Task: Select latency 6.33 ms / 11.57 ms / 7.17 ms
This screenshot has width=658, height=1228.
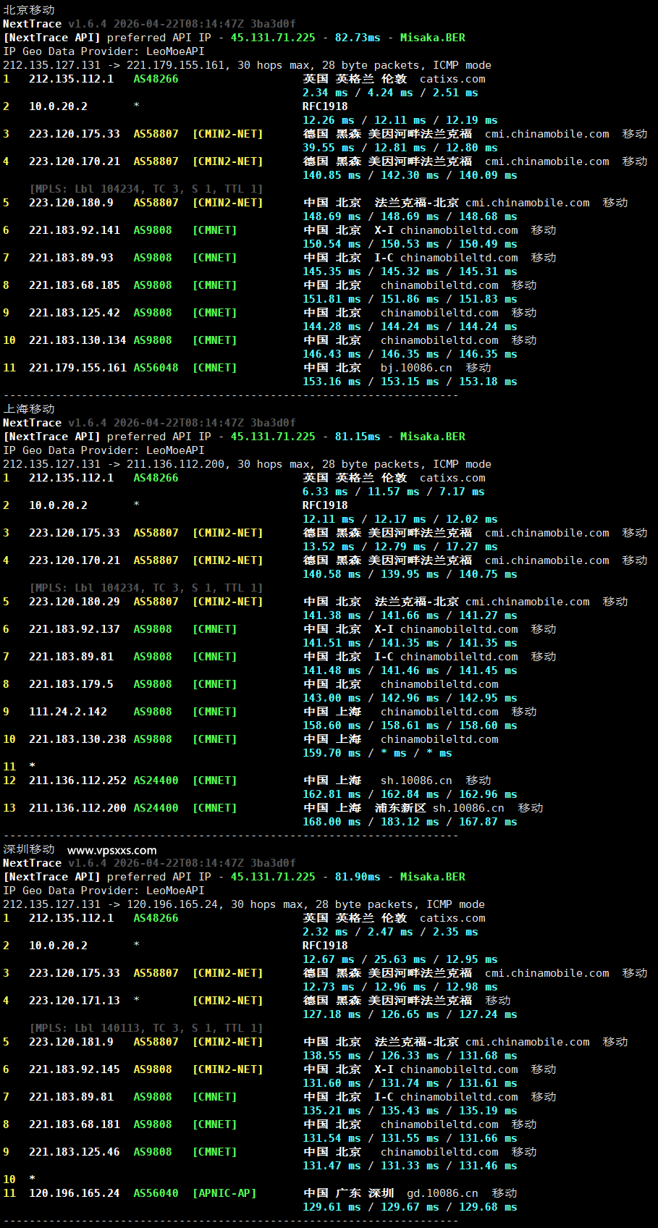Action: coord(394,492)
